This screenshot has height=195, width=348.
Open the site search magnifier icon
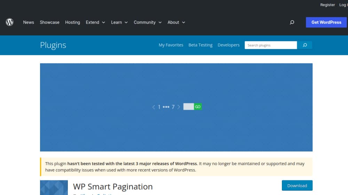(292, 22)
